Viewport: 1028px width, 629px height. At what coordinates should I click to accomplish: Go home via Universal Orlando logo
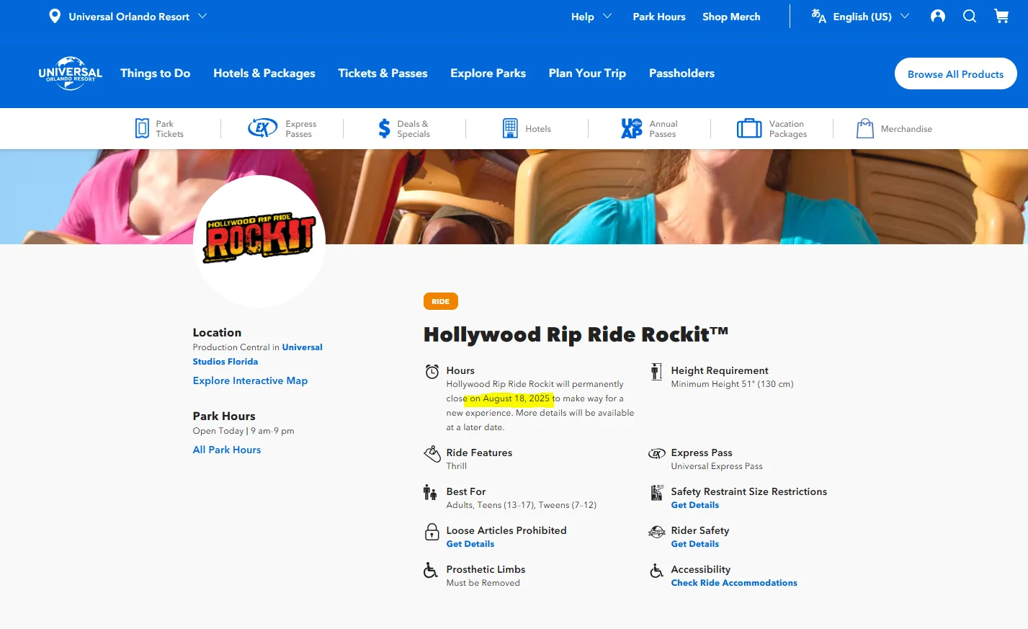(70, 73)
